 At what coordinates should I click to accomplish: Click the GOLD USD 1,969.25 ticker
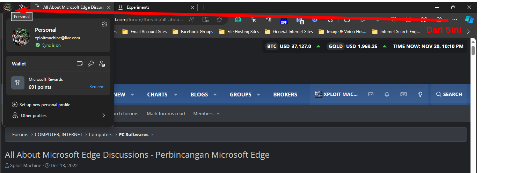tap(357, 46)
